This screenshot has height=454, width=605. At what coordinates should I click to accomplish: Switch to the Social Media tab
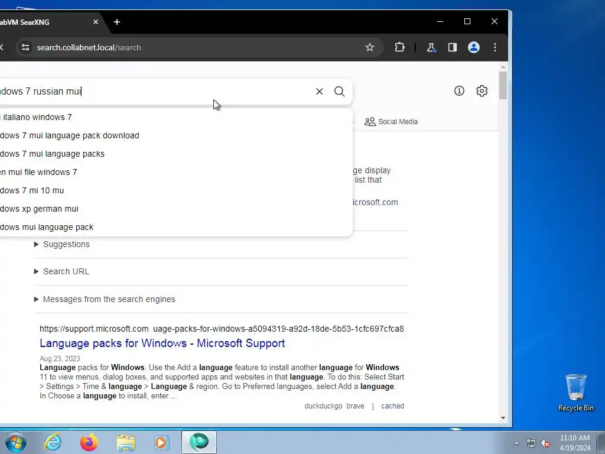point(391,122)
